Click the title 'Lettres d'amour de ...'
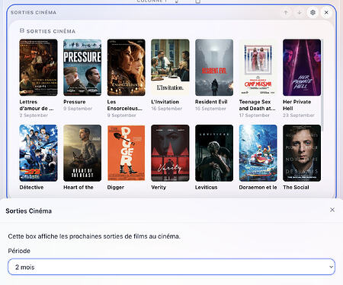 [x=37, y=105]
